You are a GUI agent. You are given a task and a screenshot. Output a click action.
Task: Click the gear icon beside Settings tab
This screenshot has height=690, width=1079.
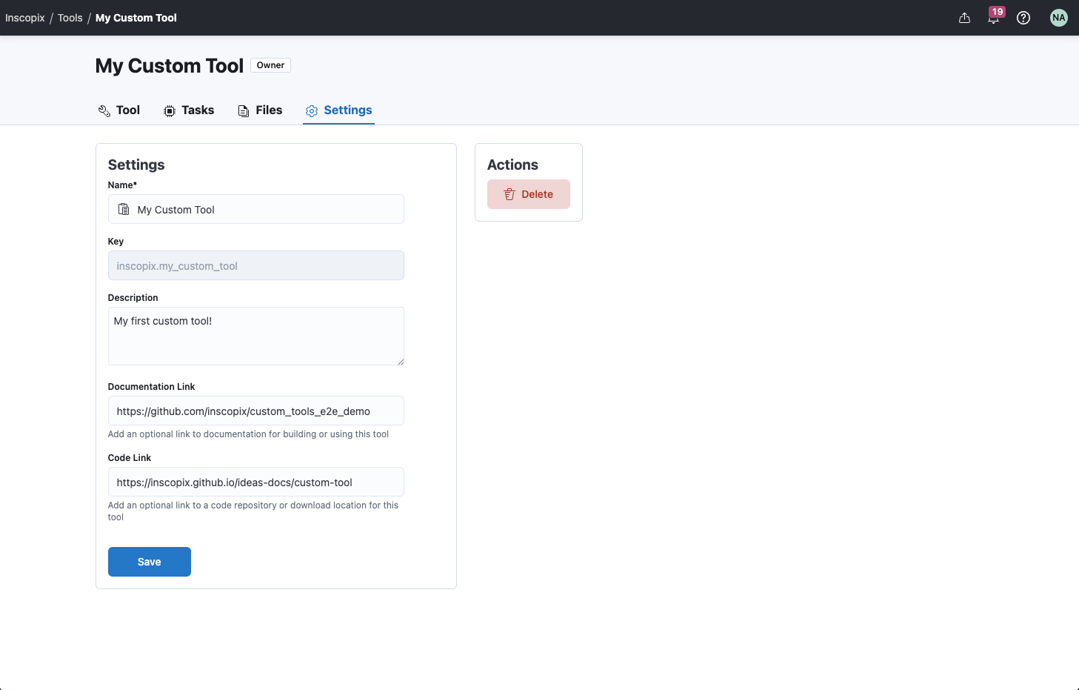(312, 110)
